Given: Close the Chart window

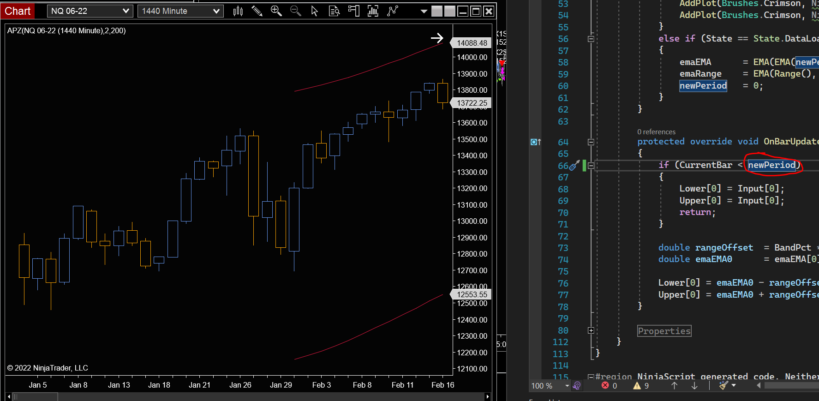Looking at the screenshot, I should (x=489, y=11).
